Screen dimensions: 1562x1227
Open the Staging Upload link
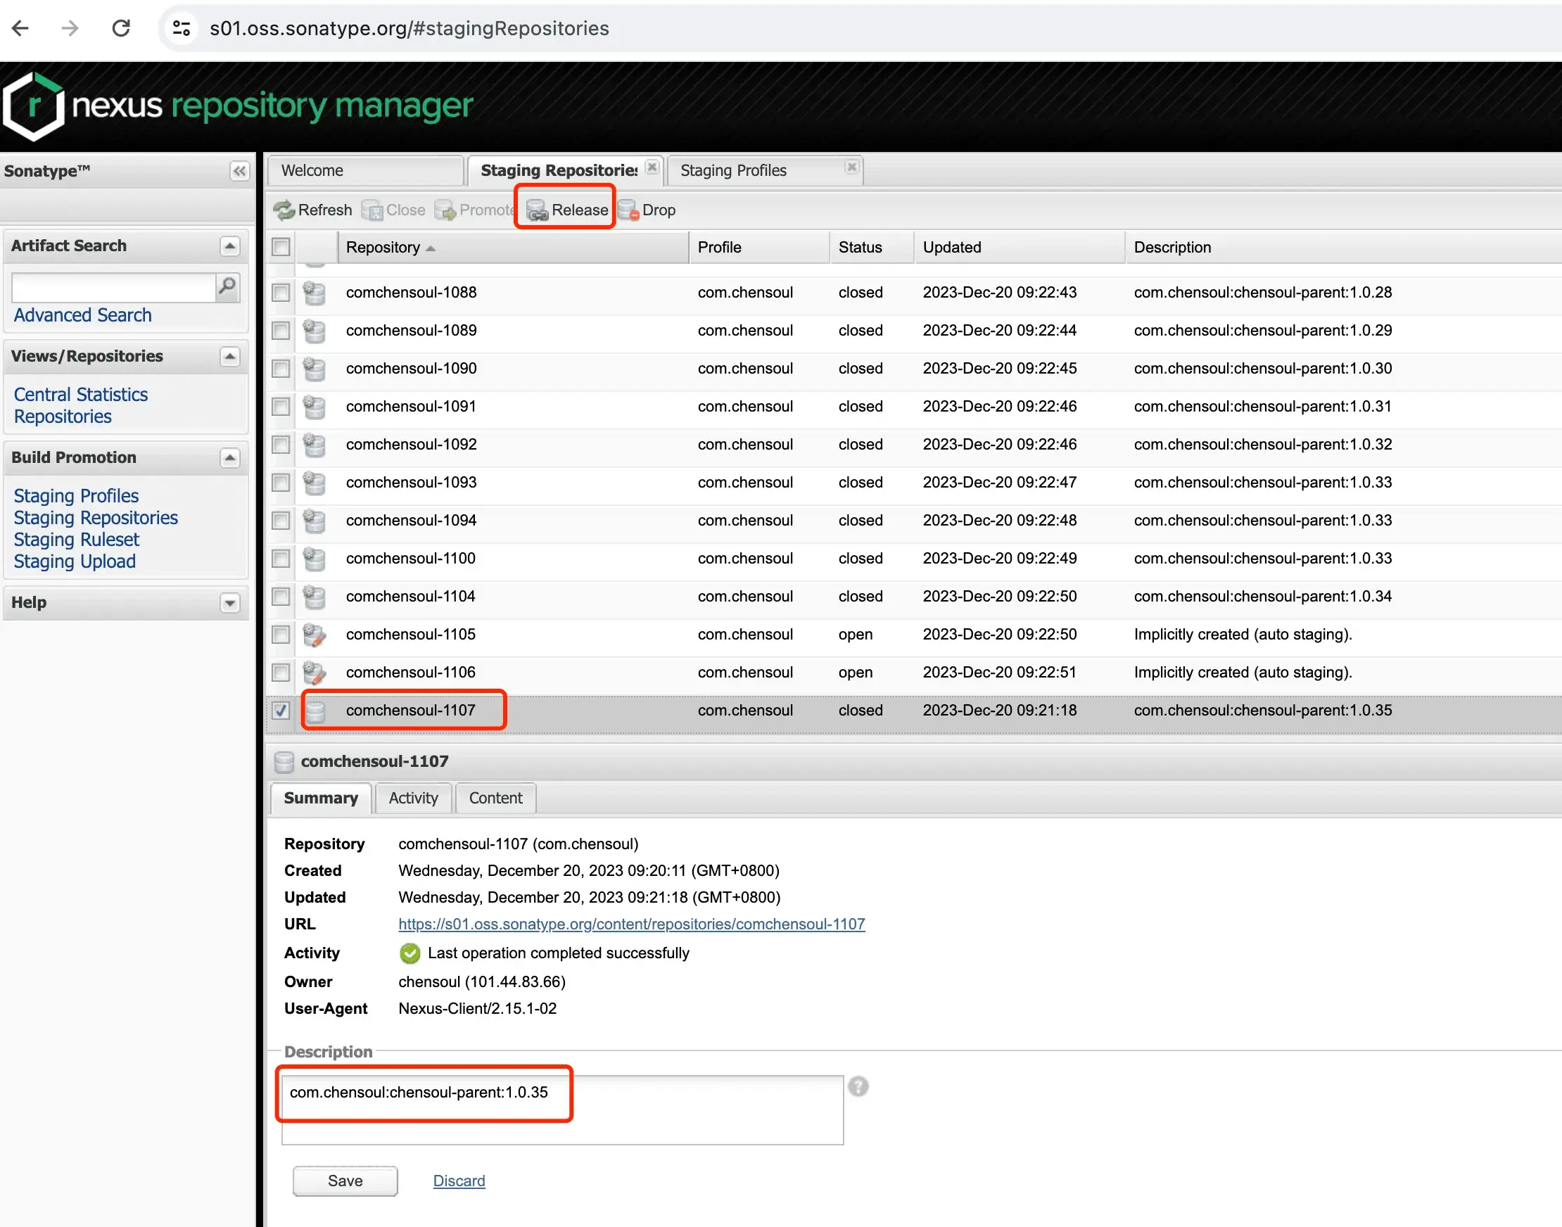click(75, 561)
